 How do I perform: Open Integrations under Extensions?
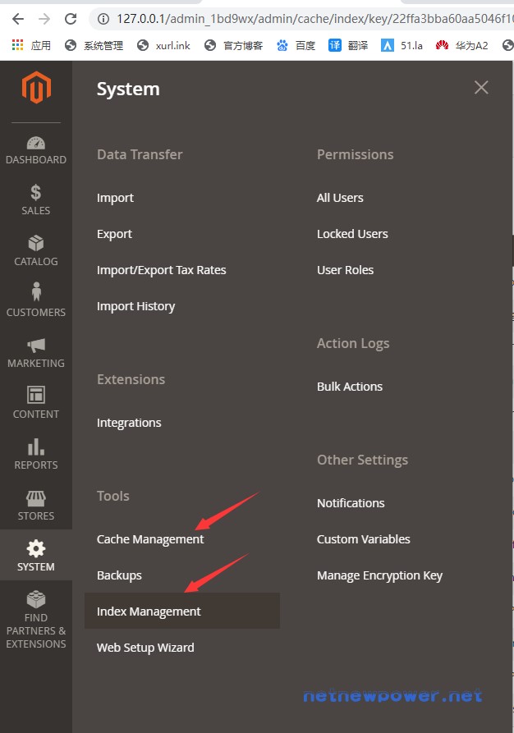point(129,423)
